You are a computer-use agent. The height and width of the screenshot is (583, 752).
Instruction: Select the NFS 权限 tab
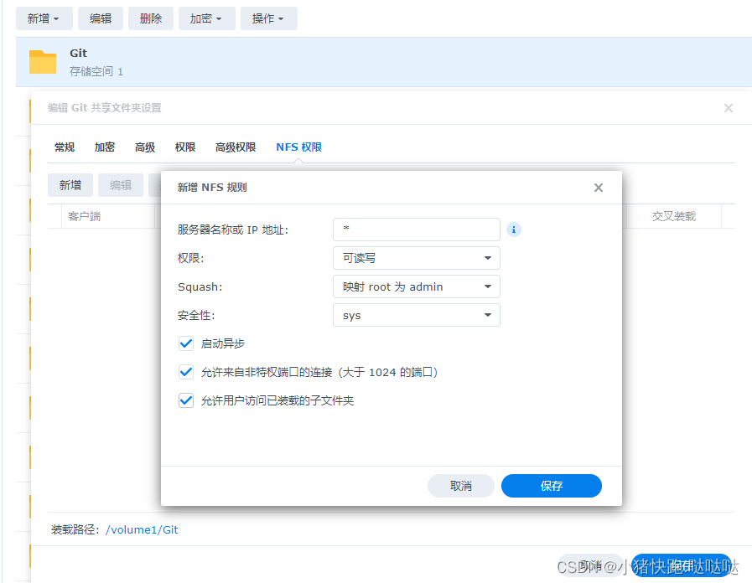coord(298,147)
